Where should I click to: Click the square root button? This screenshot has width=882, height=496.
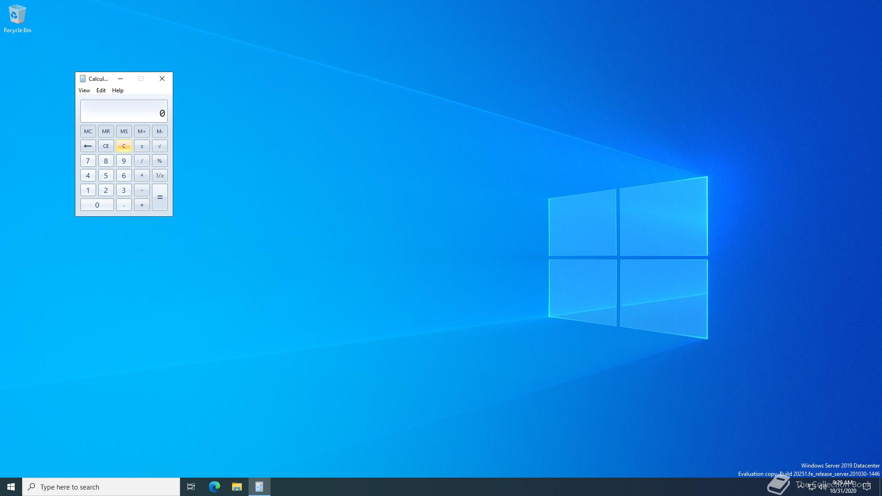[x=159, y=146]
